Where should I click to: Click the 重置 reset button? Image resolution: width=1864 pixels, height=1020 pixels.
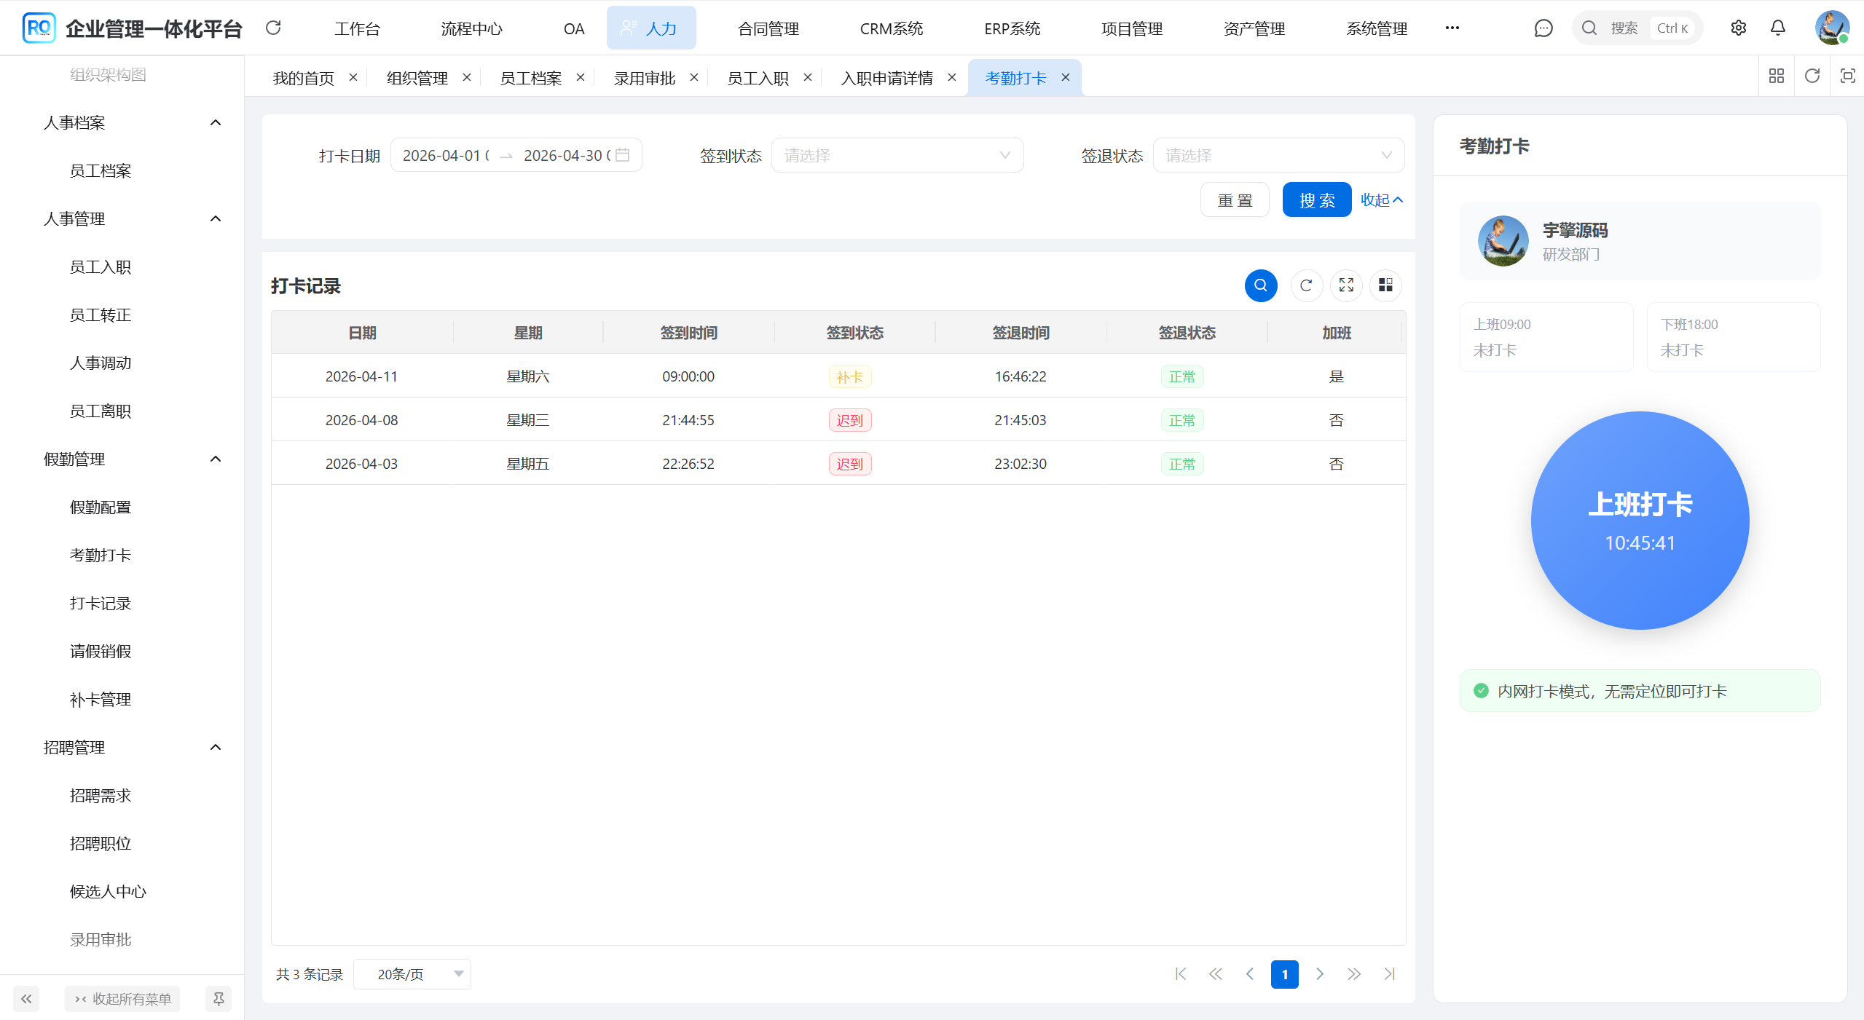click(x=1235, y=200)
